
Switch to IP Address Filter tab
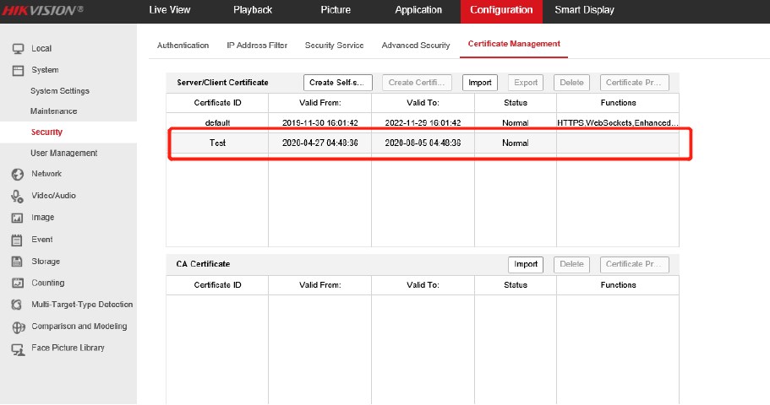[256, 45]
